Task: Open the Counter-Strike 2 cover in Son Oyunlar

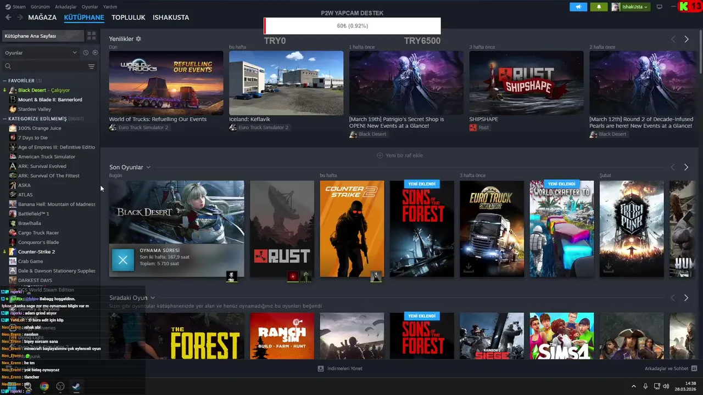Action: coord(352,229)
